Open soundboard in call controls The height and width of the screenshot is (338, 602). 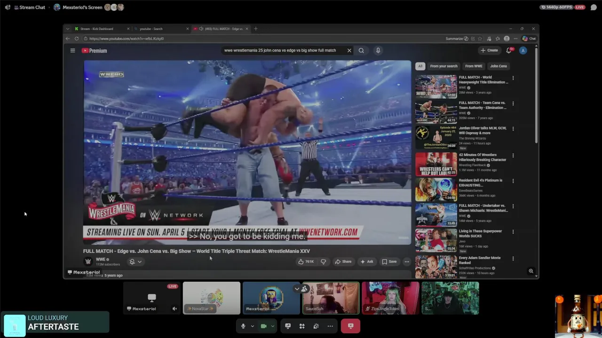coord(316,326)
